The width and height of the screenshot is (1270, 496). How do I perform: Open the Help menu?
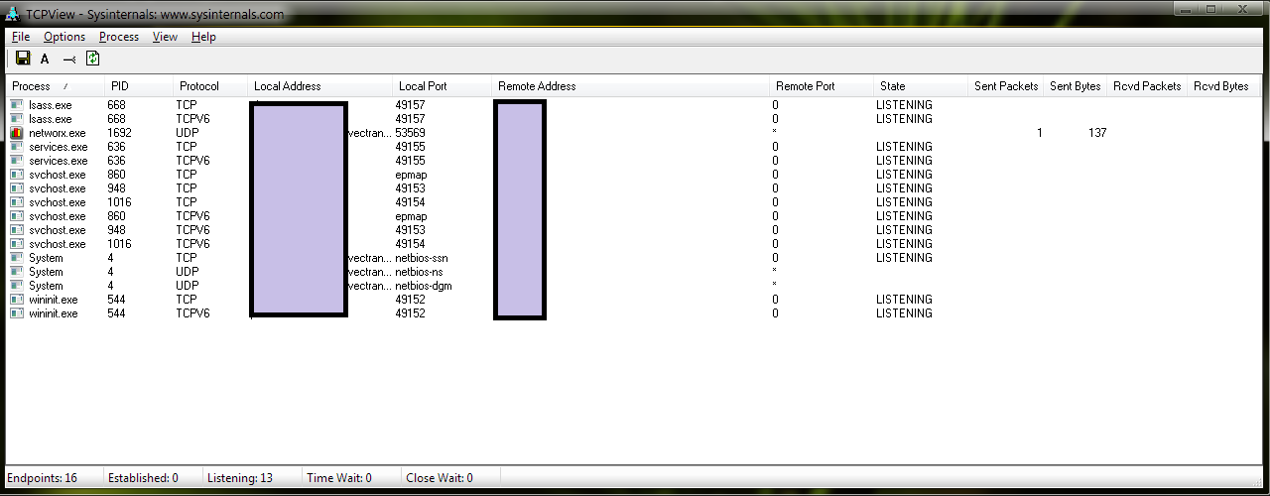(x=203, y=37)
